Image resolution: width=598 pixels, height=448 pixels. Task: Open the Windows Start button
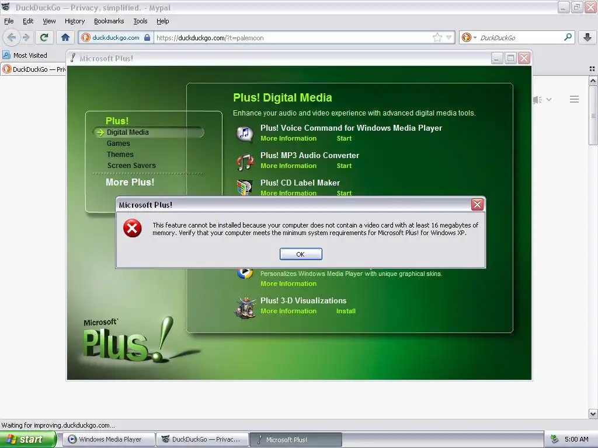pos(27,439)
